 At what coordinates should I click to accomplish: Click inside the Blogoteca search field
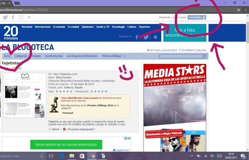180,57
